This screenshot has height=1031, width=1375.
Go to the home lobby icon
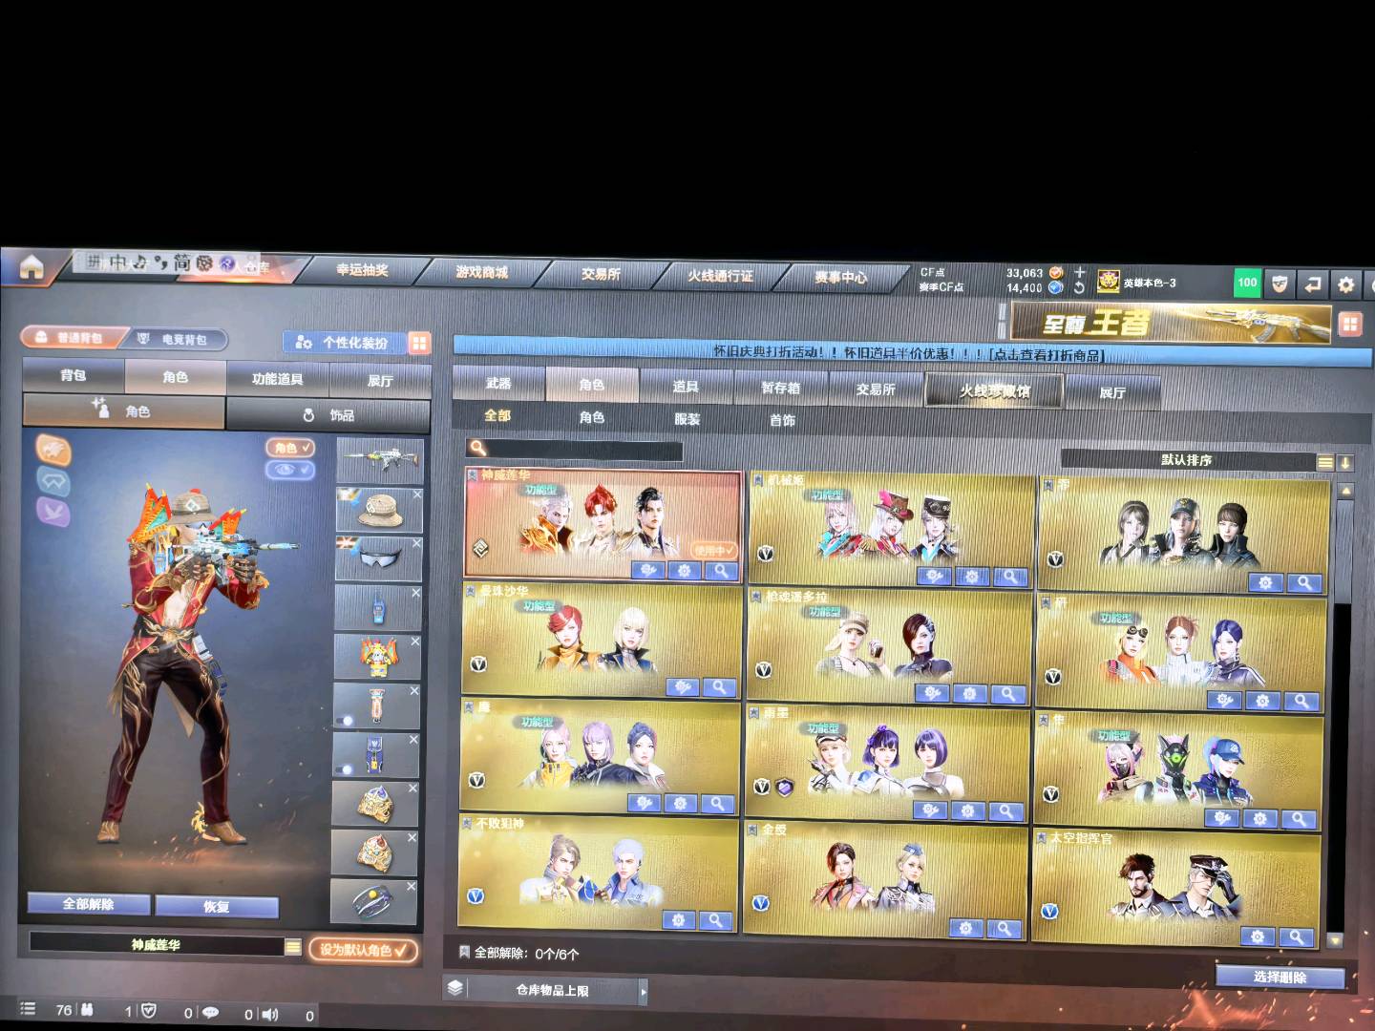click(x=32, y=267)
